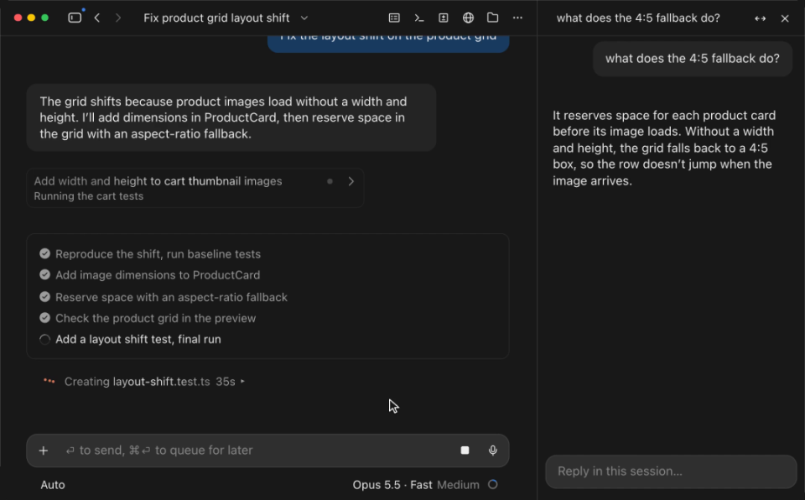Stop the running task with the square button
805x500 pixels.
(x=465, y=451)
